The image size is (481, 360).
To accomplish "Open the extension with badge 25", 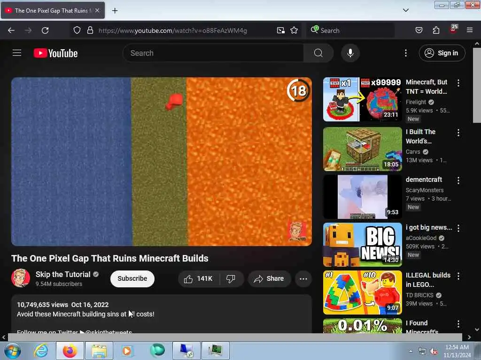I will [453, 30].
